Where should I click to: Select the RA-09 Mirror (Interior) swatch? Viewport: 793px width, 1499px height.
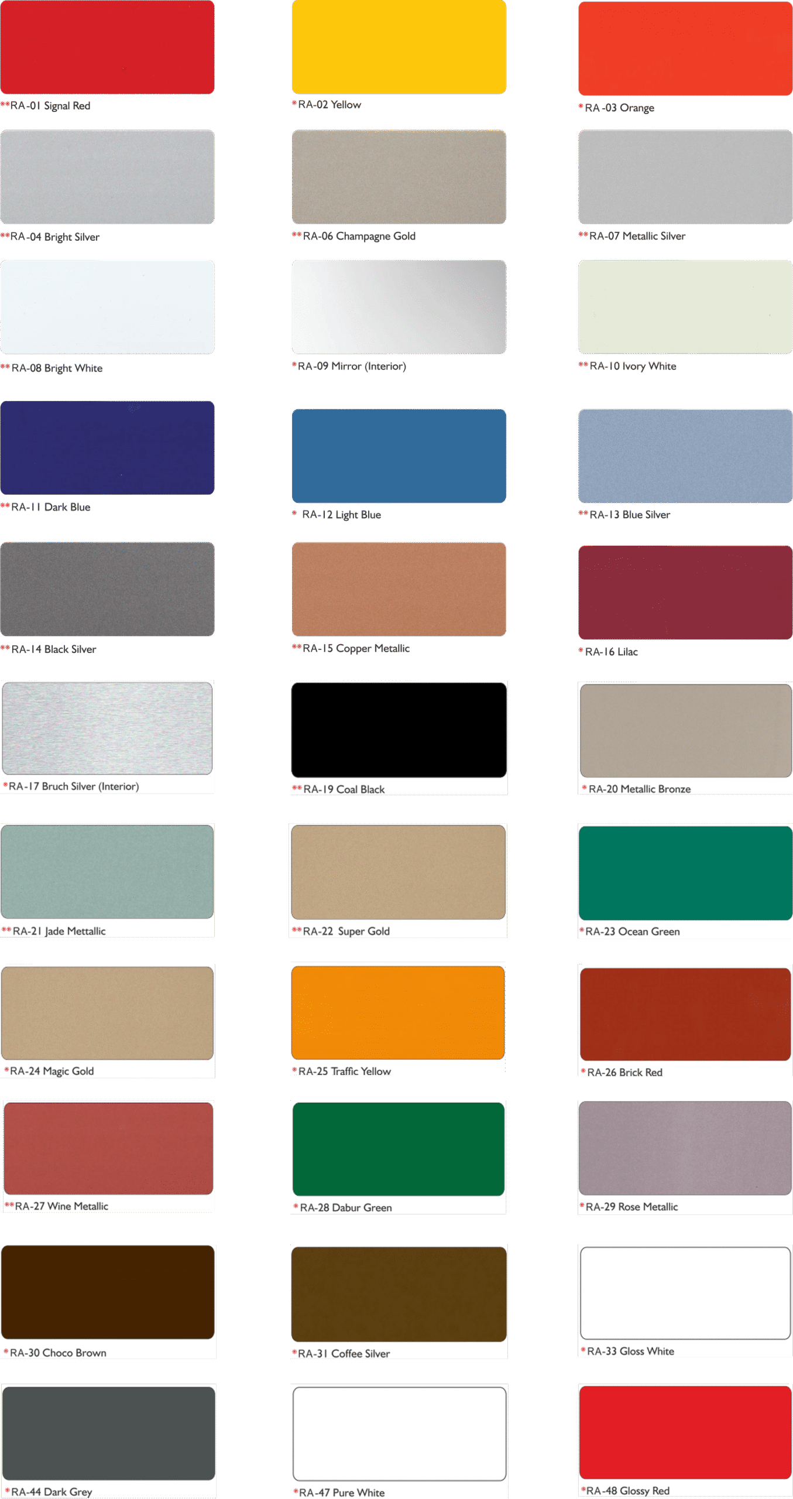click(x=399, y=307)
